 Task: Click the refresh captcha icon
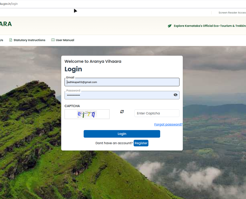pos(122,112)
